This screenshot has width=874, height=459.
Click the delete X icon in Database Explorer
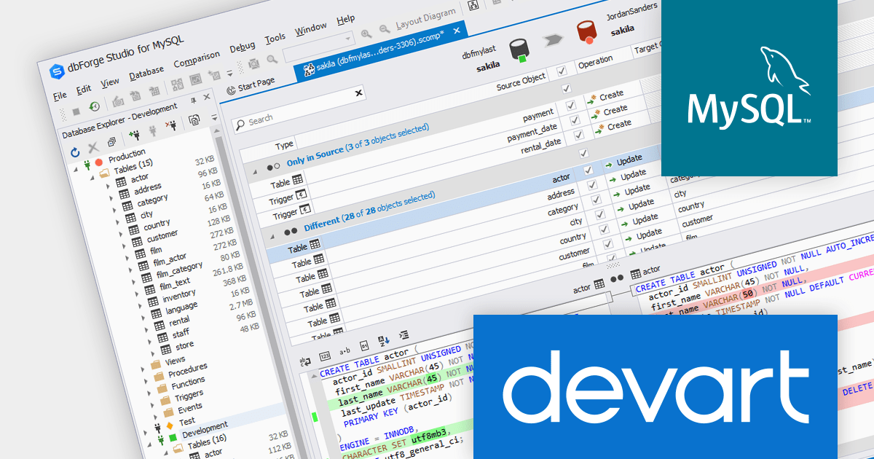pyautogui.click(x=93, y=148)
